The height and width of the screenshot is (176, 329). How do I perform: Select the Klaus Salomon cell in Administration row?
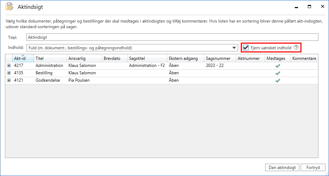[x=82, y=66]
